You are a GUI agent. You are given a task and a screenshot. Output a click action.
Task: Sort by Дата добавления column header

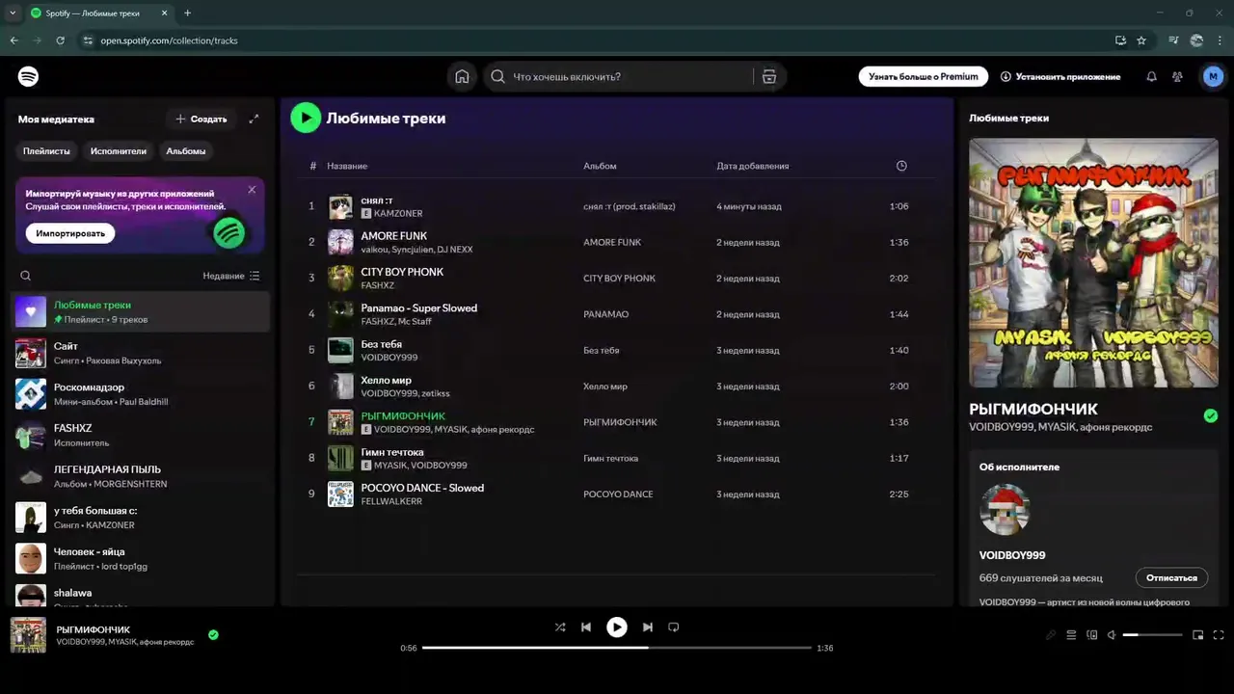(x=752, y=166)
